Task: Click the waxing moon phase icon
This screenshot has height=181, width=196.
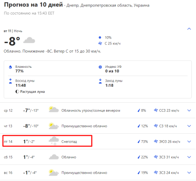Action: [17, 92]
